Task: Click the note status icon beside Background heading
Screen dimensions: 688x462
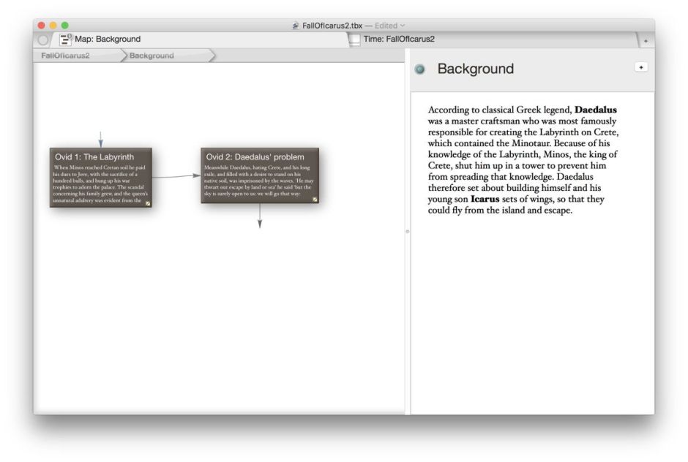Action: (419, 69)
